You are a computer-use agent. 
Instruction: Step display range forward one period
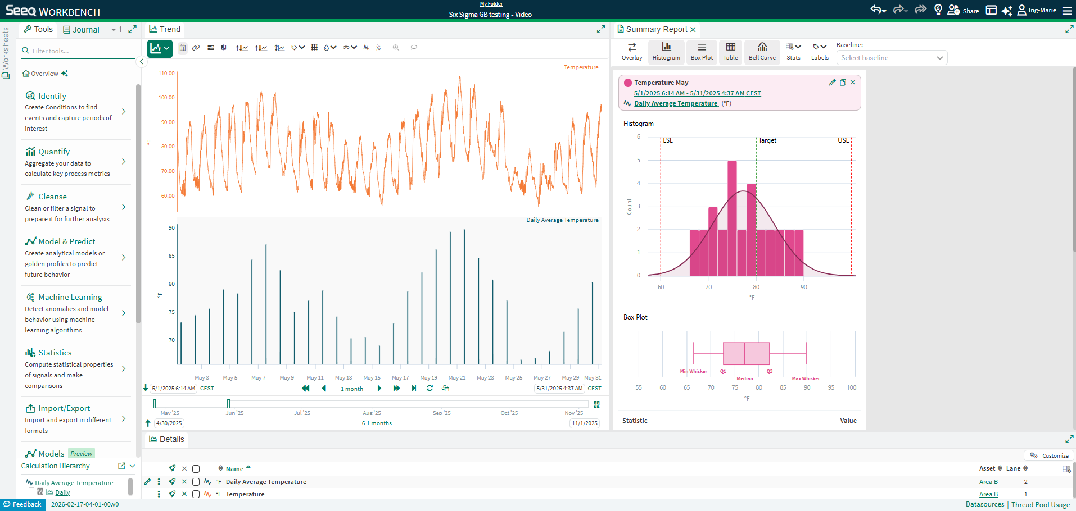[379, 388]
